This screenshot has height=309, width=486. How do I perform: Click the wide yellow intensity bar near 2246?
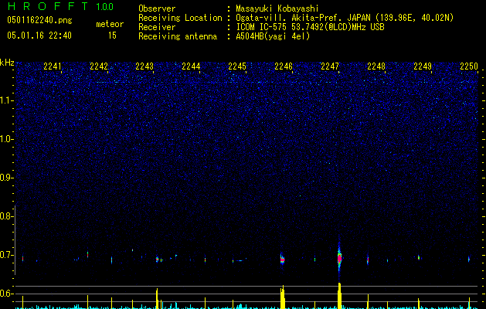click(x=282, y=297)
